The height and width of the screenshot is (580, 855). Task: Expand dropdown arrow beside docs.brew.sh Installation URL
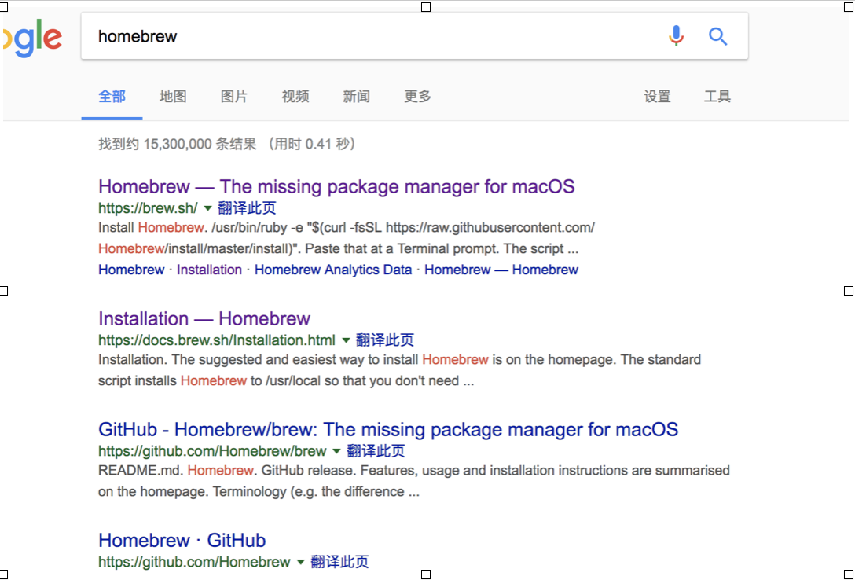tap(345, 340)
